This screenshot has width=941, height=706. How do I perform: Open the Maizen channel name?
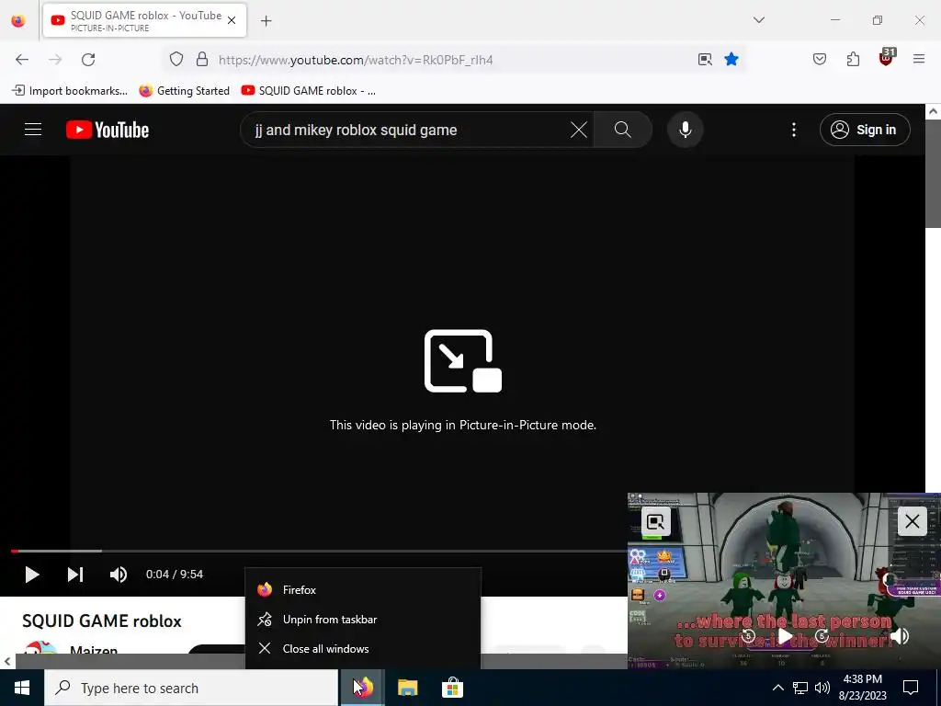click(x=94, y=650)
